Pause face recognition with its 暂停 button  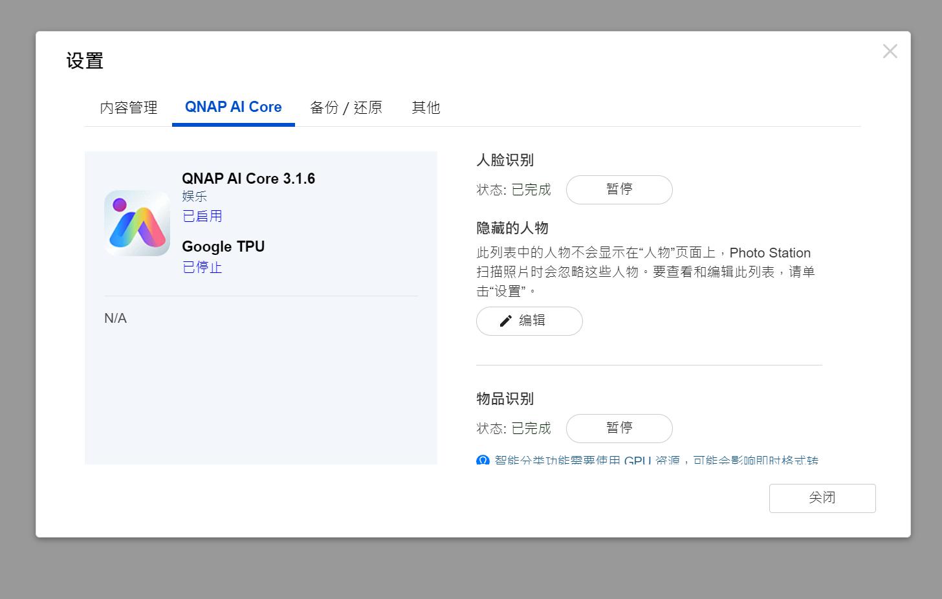[619, 190]
